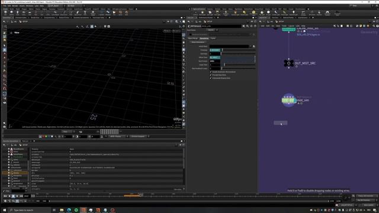Add a Camera from the Lights shelf
Screen dimensions: 379x213
tap(195, 13)
